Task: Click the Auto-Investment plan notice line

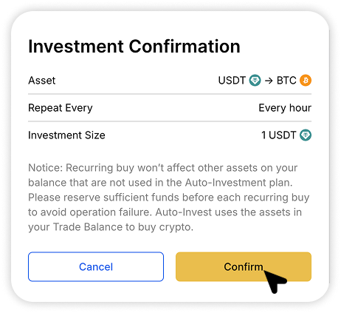Action: click(x=160, y=183)
